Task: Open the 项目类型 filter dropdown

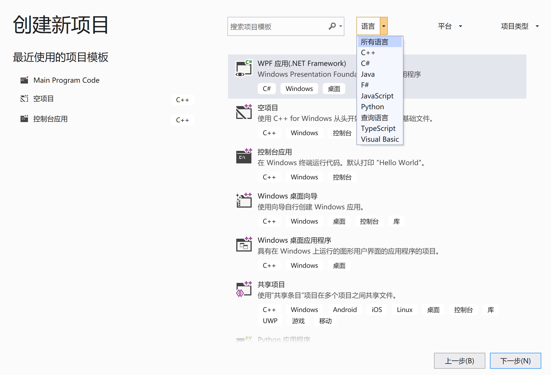Action: [x=519, y=26]
